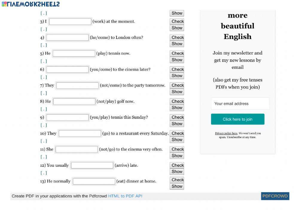Expand the bracket link under question 12

(44, 173)
